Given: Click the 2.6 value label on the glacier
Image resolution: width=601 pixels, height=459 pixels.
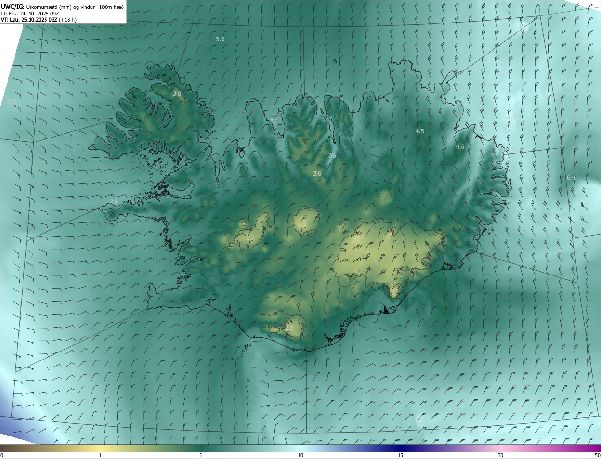Looking at the screenshot, I should click(289, 328).
